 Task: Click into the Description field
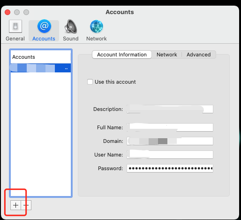click(x=170, y=109)
